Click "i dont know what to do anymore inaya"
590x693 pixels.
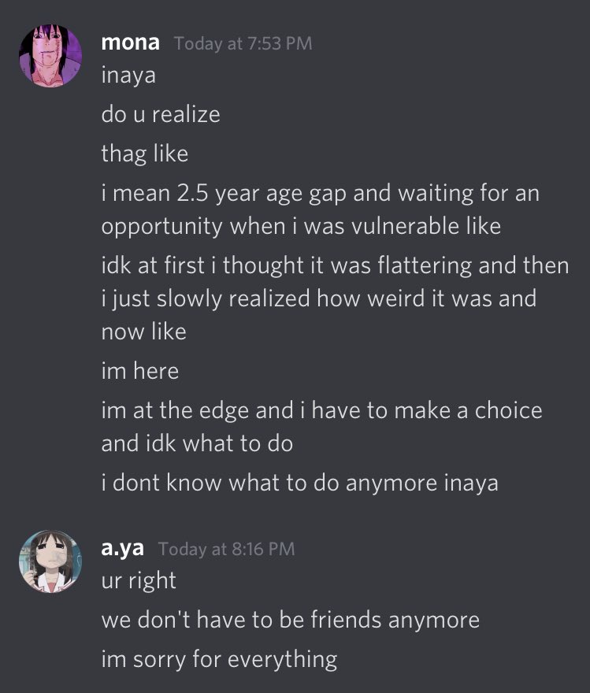299,482
